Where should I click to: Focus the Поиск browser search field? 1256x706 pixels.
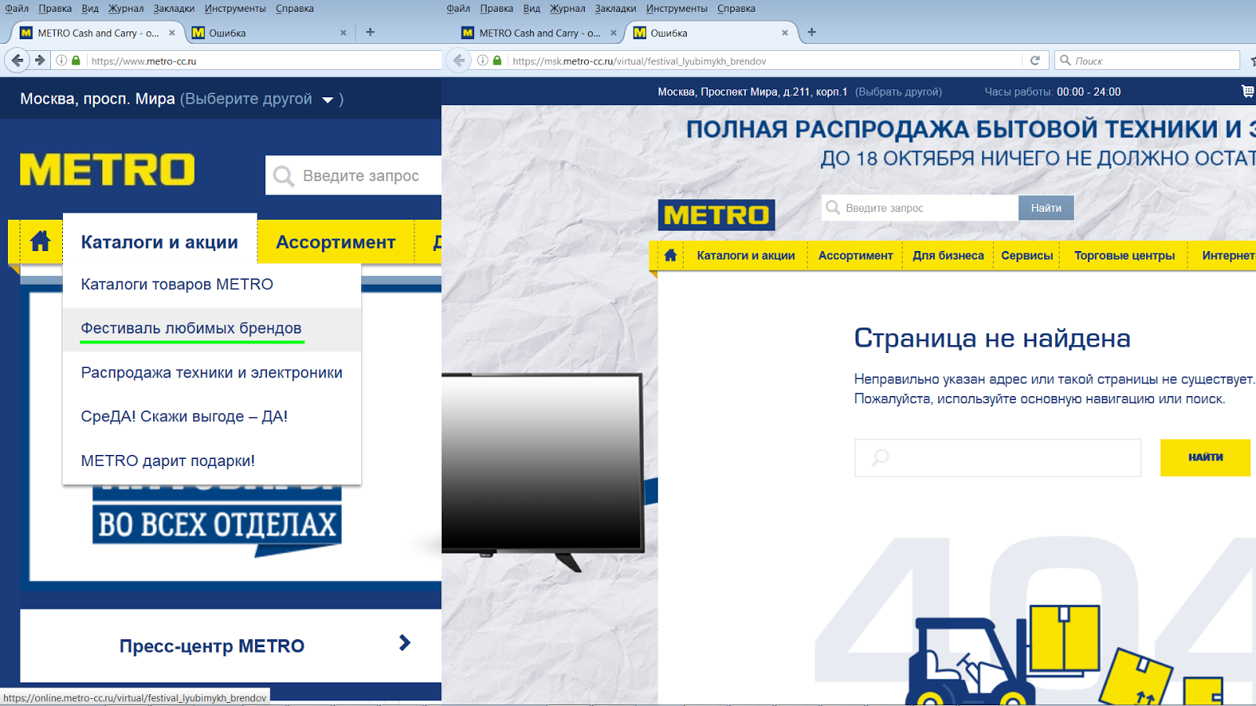[x=1146, y=60]
